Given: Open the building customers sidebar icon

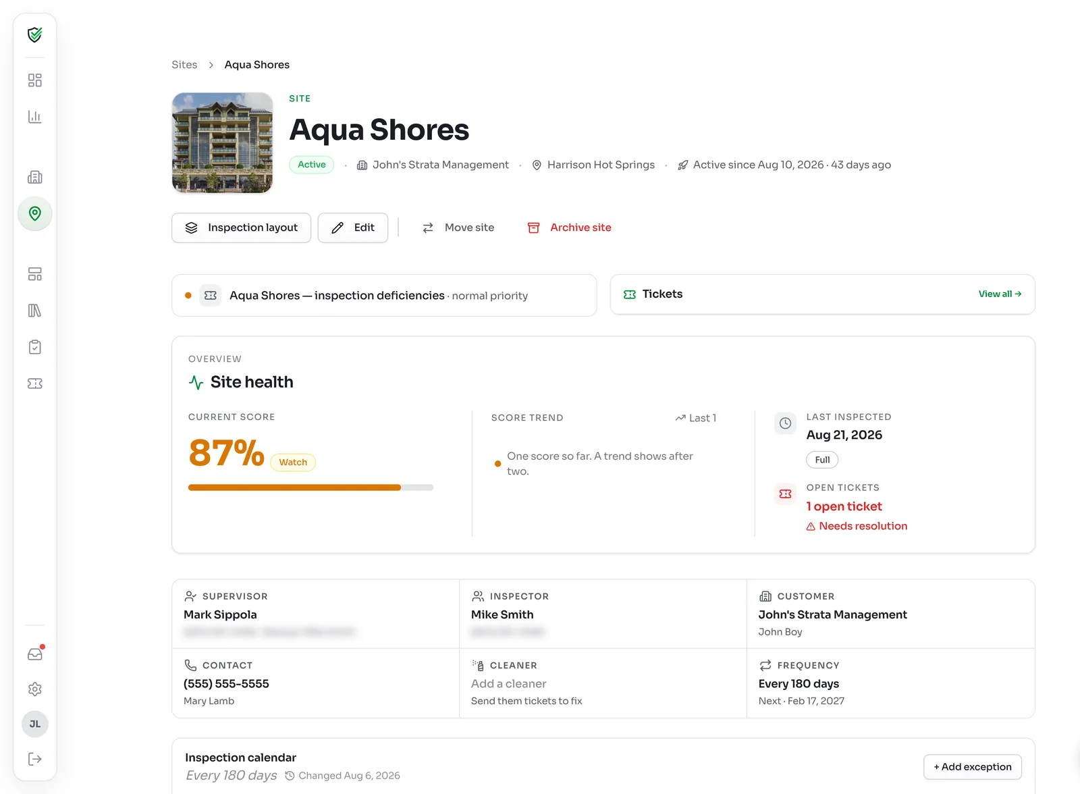Looking at the screenshot, I should [x=35, y=178].
